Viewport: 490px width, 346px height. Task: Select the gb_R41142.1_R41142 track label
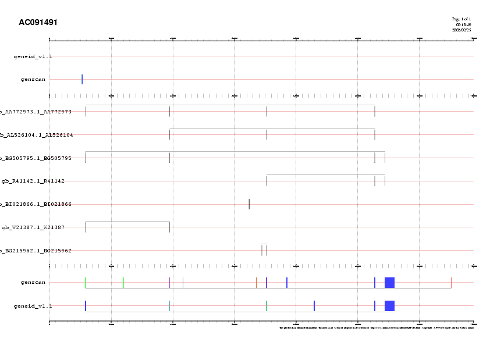[33, 181]
